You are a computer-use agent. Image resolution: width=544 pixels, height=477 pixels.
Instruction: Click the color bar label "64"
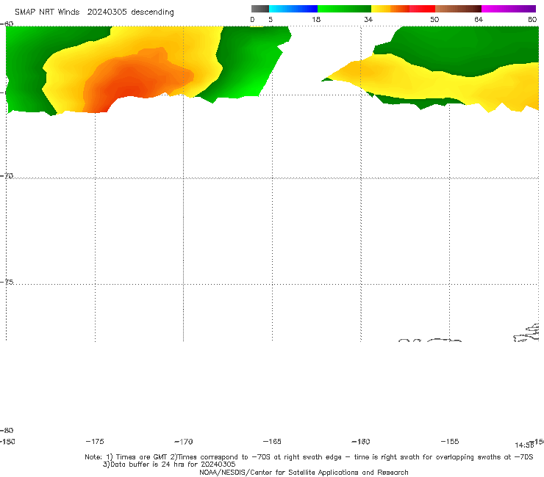(x=479, y=19)
